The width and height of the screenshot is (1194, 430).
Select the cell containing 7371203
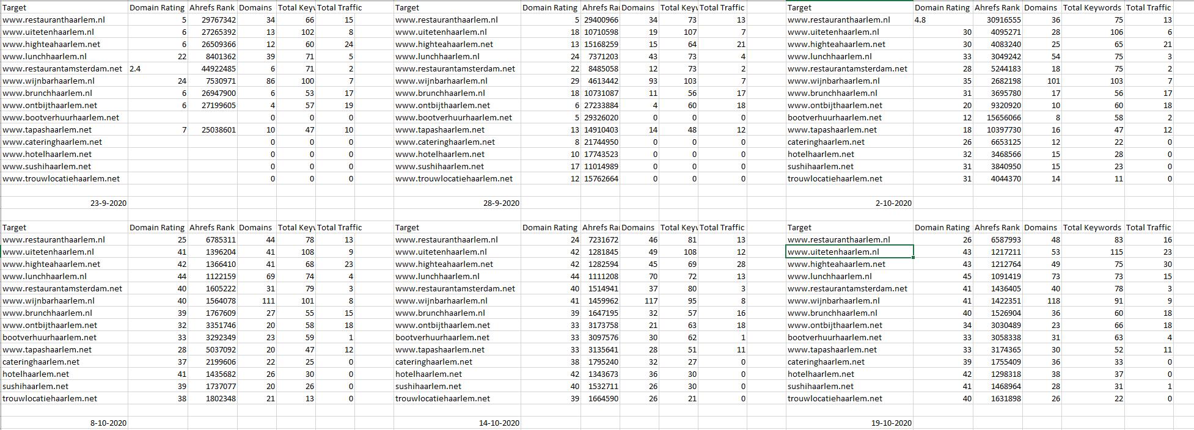click(x=600, y=56)
